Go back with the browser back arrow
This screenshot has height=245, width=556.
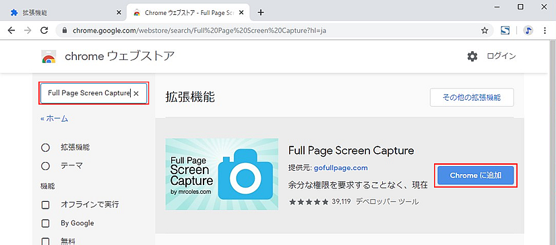pyautogui.click(x=11, y=30)
